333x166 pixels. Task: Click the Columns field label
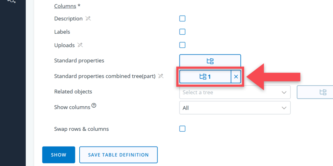[x=65, y=6]
